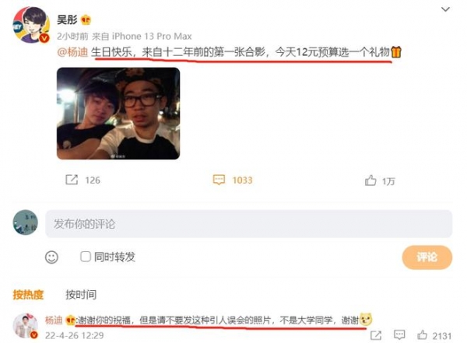Click the repost icon showing 126
The width and height of the screenshot is (467, 343).
(72, 180)
